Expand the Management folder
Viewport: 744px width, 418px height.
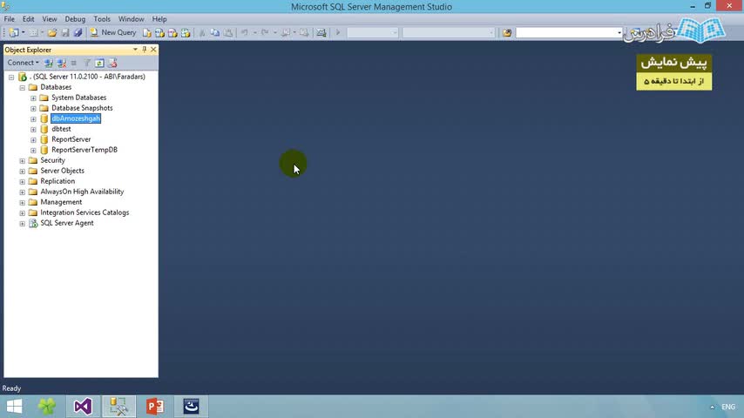click(23, 202)
